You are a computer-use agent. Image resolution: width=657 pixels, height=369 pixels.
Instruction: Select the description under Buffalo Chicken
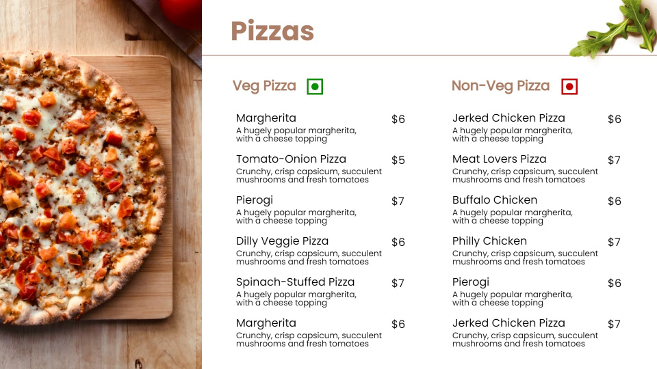512,217
